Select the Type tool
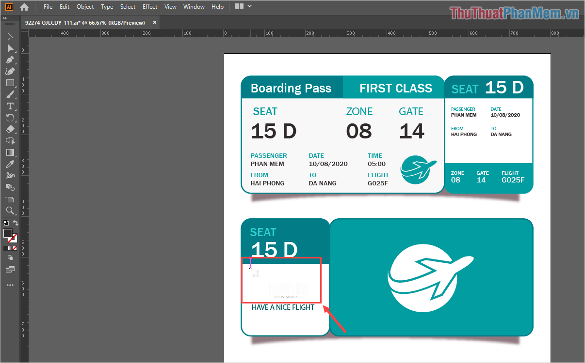 click(10, 106)
